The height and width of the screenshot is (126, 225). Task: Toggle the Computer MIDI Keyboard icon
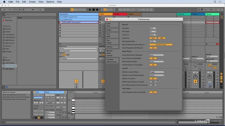point(202,9)
